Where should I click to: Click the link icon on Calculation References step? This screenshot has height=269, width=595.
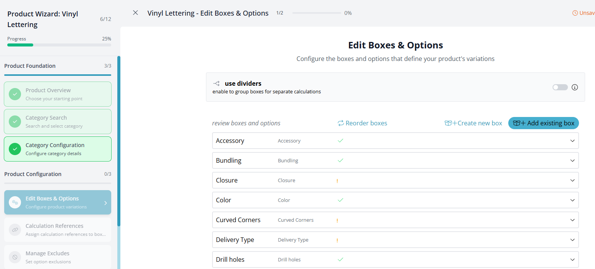(x=15, y=230)
